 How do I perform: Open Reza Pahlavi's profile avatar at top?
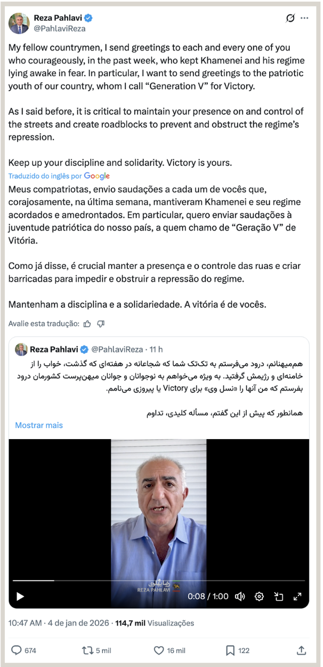pos(19,23)
